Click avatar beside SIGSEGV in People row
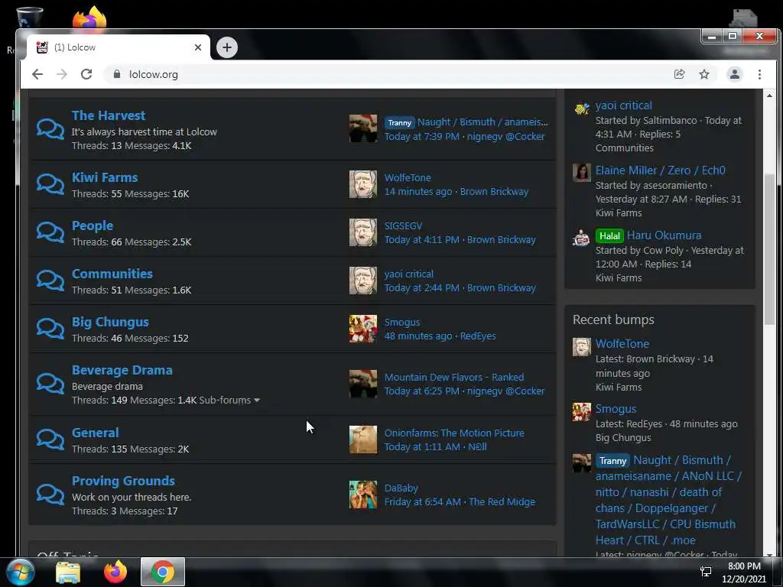Viewport: 783px width, 587px height. tap(363, 232)
